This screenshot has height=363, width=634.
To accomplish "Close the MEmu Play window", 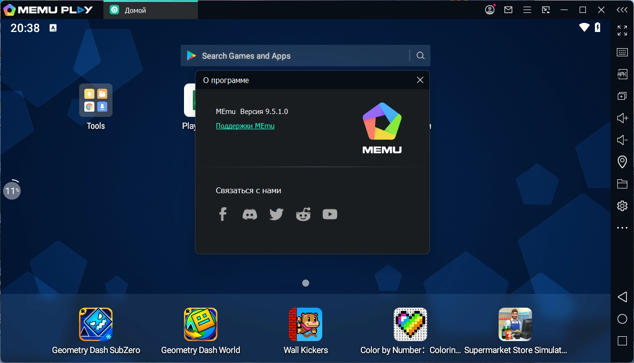I will point(602,10).
